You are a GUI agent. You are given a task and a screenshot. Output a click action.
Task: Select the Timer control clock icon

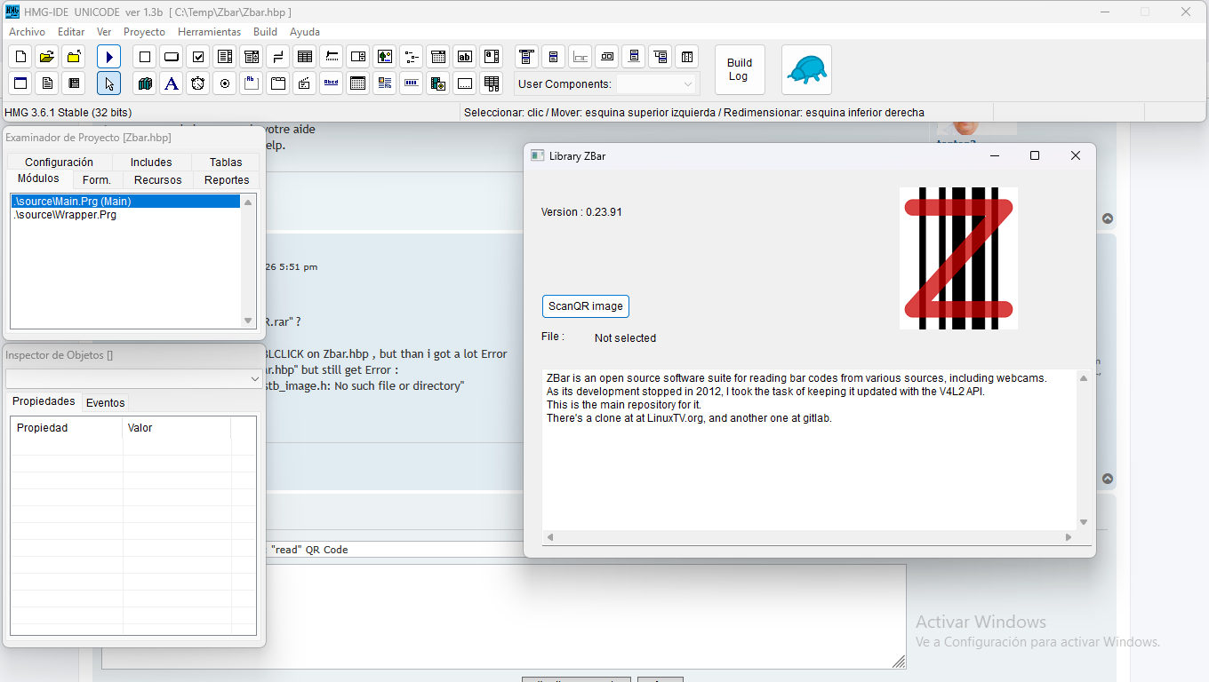tap(198, 83)
